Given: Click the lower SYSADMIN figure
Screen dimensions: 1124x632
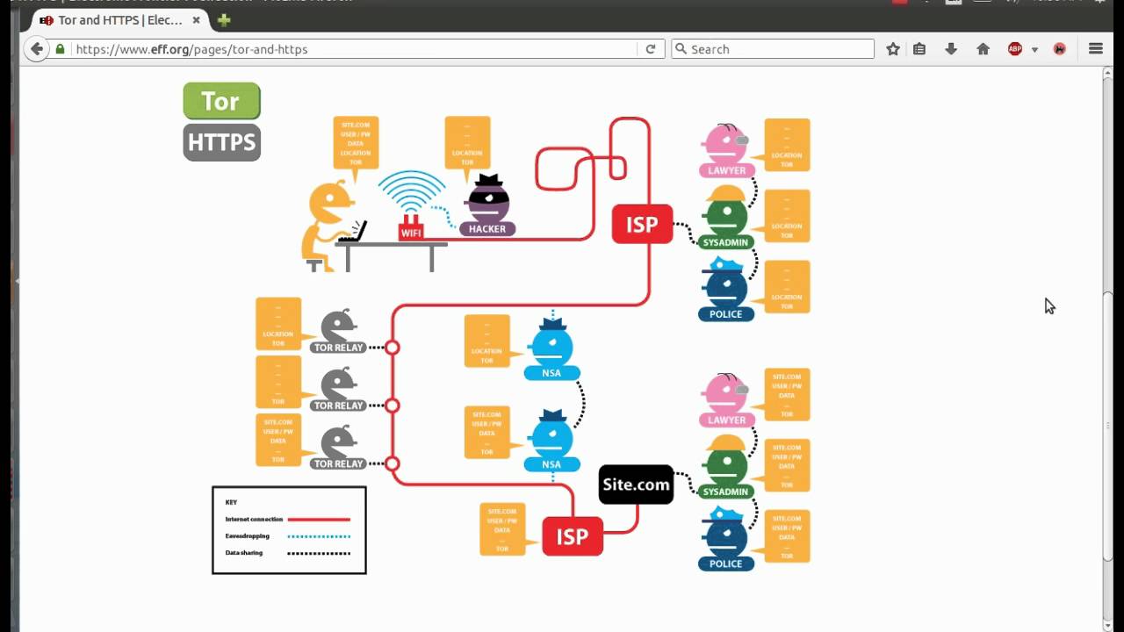Looking at the screenshot, I should click(726, 467).
